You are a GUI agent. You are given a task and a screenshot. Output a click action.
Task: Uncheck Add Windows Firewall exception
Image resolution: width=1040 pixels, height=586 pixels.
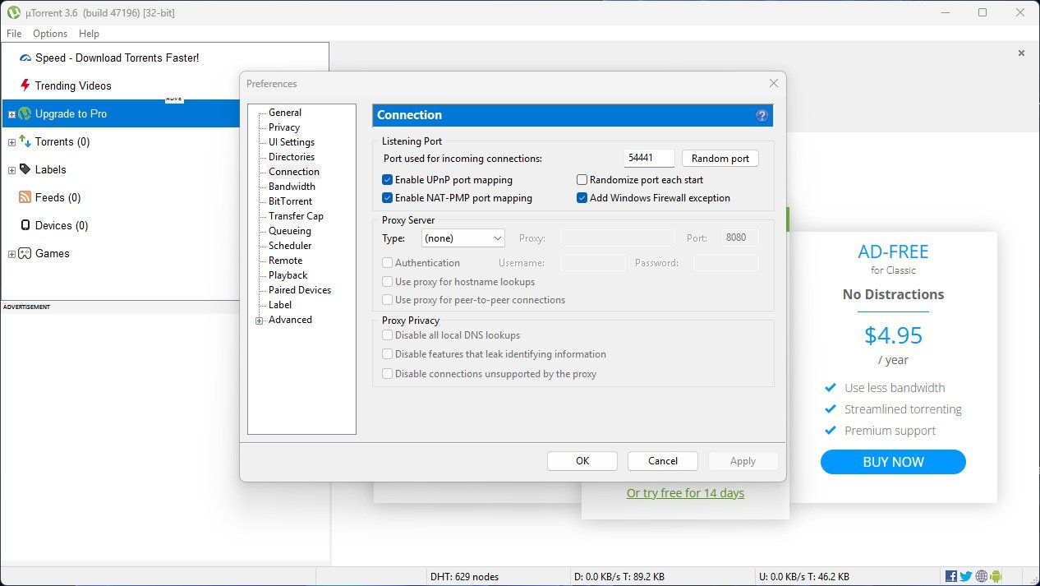(x=582, y=198)
